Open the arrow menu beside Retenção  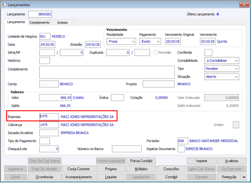[244, 177]
